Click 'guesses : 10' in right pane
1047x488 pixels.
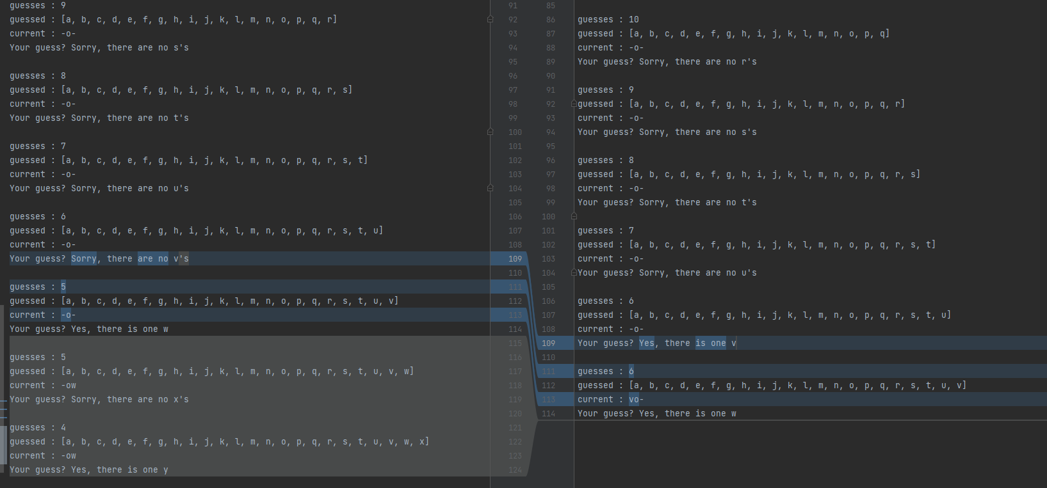pyautogui.click(x=608, y=19)
